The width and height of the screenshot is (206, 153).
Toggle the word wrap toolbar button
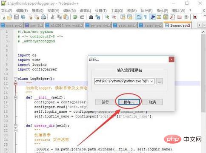tap(139, 17)
